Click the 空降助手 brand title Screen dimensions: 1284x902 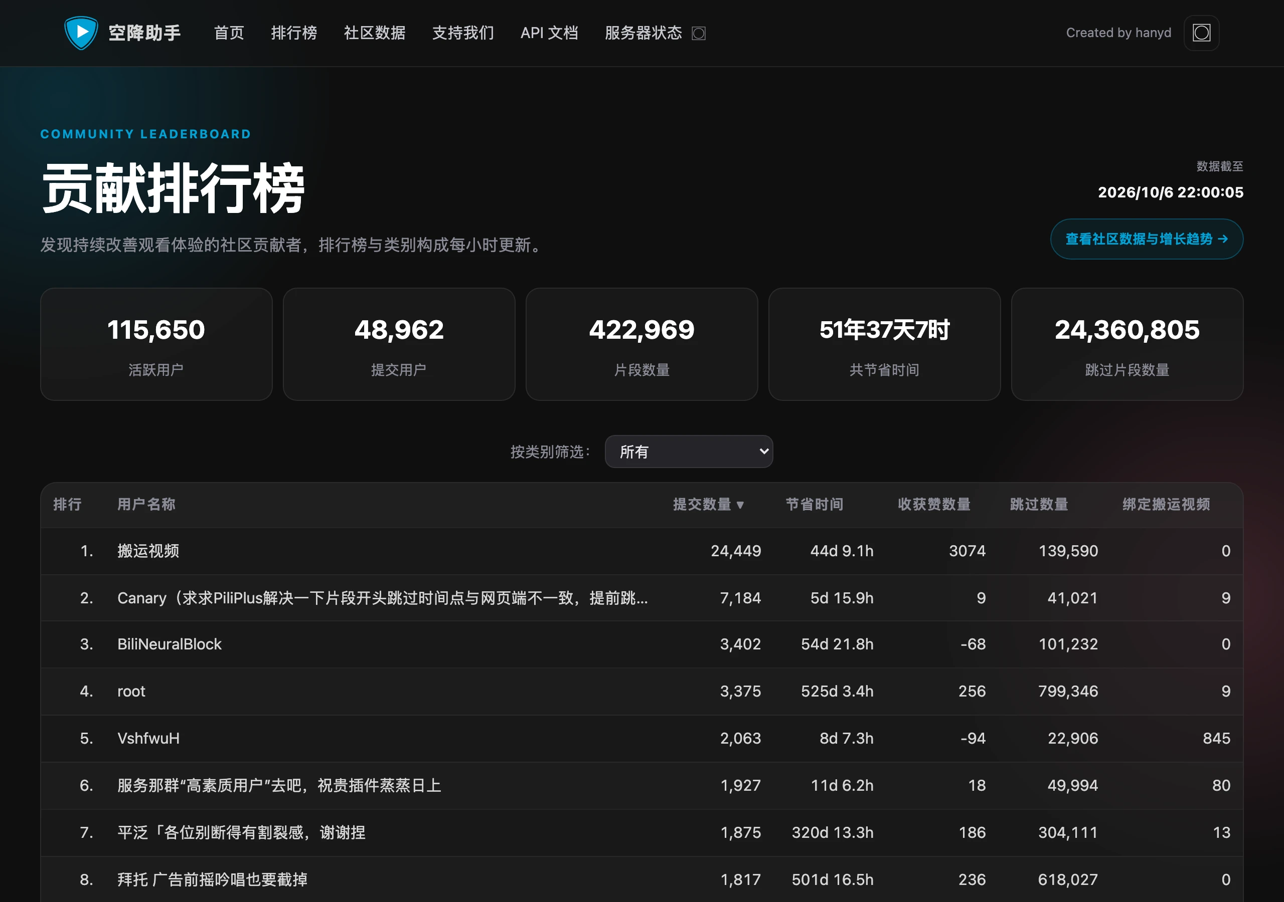tap(144, 33)
